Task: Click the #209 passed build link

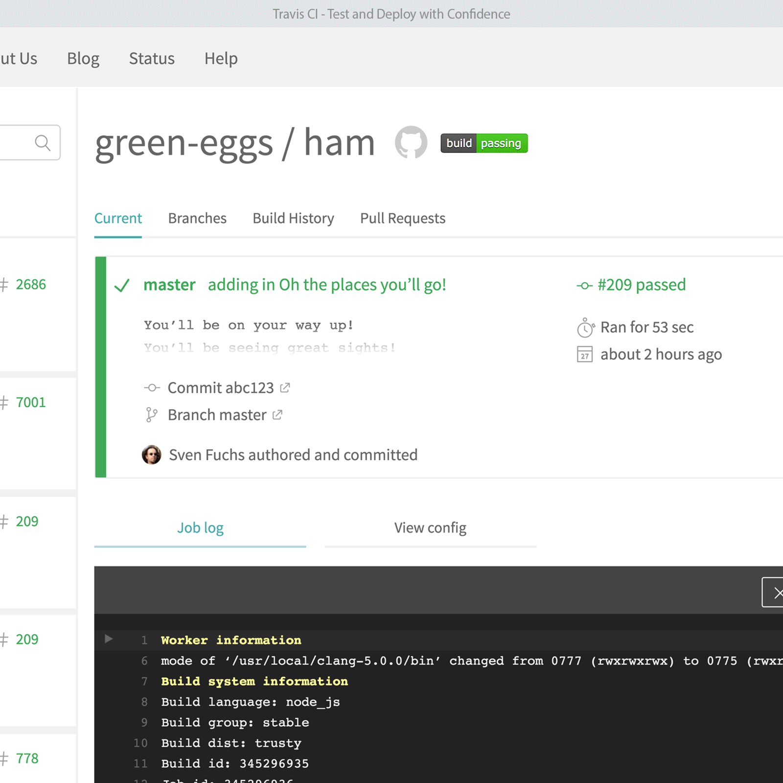Action: 642,285
